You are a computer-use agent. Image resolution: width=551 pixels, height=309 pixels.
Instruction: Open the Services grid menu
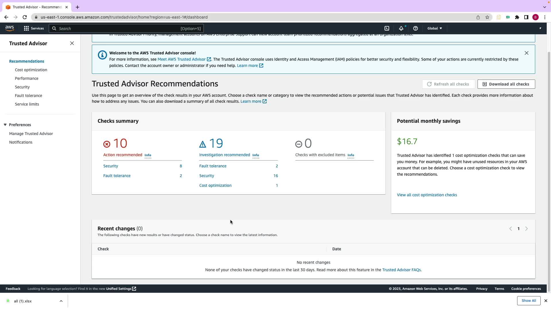pyautogui.click(x=34, y=28)
